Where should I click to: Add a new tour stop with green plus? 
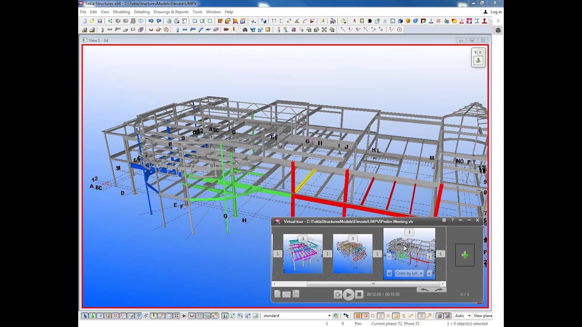click(465, 255)
